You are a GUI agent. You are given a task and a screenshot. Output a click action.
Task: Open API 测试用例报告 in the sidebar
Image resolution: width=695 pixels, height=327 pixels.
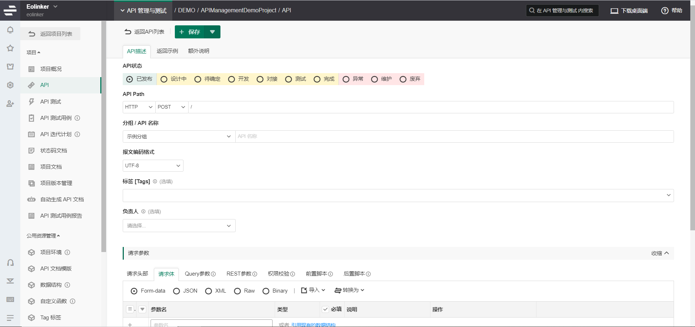60,215
